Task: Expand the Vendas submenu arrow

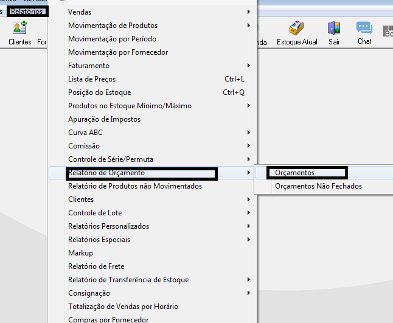Action: pyautogui.click(x=249, y=12)
